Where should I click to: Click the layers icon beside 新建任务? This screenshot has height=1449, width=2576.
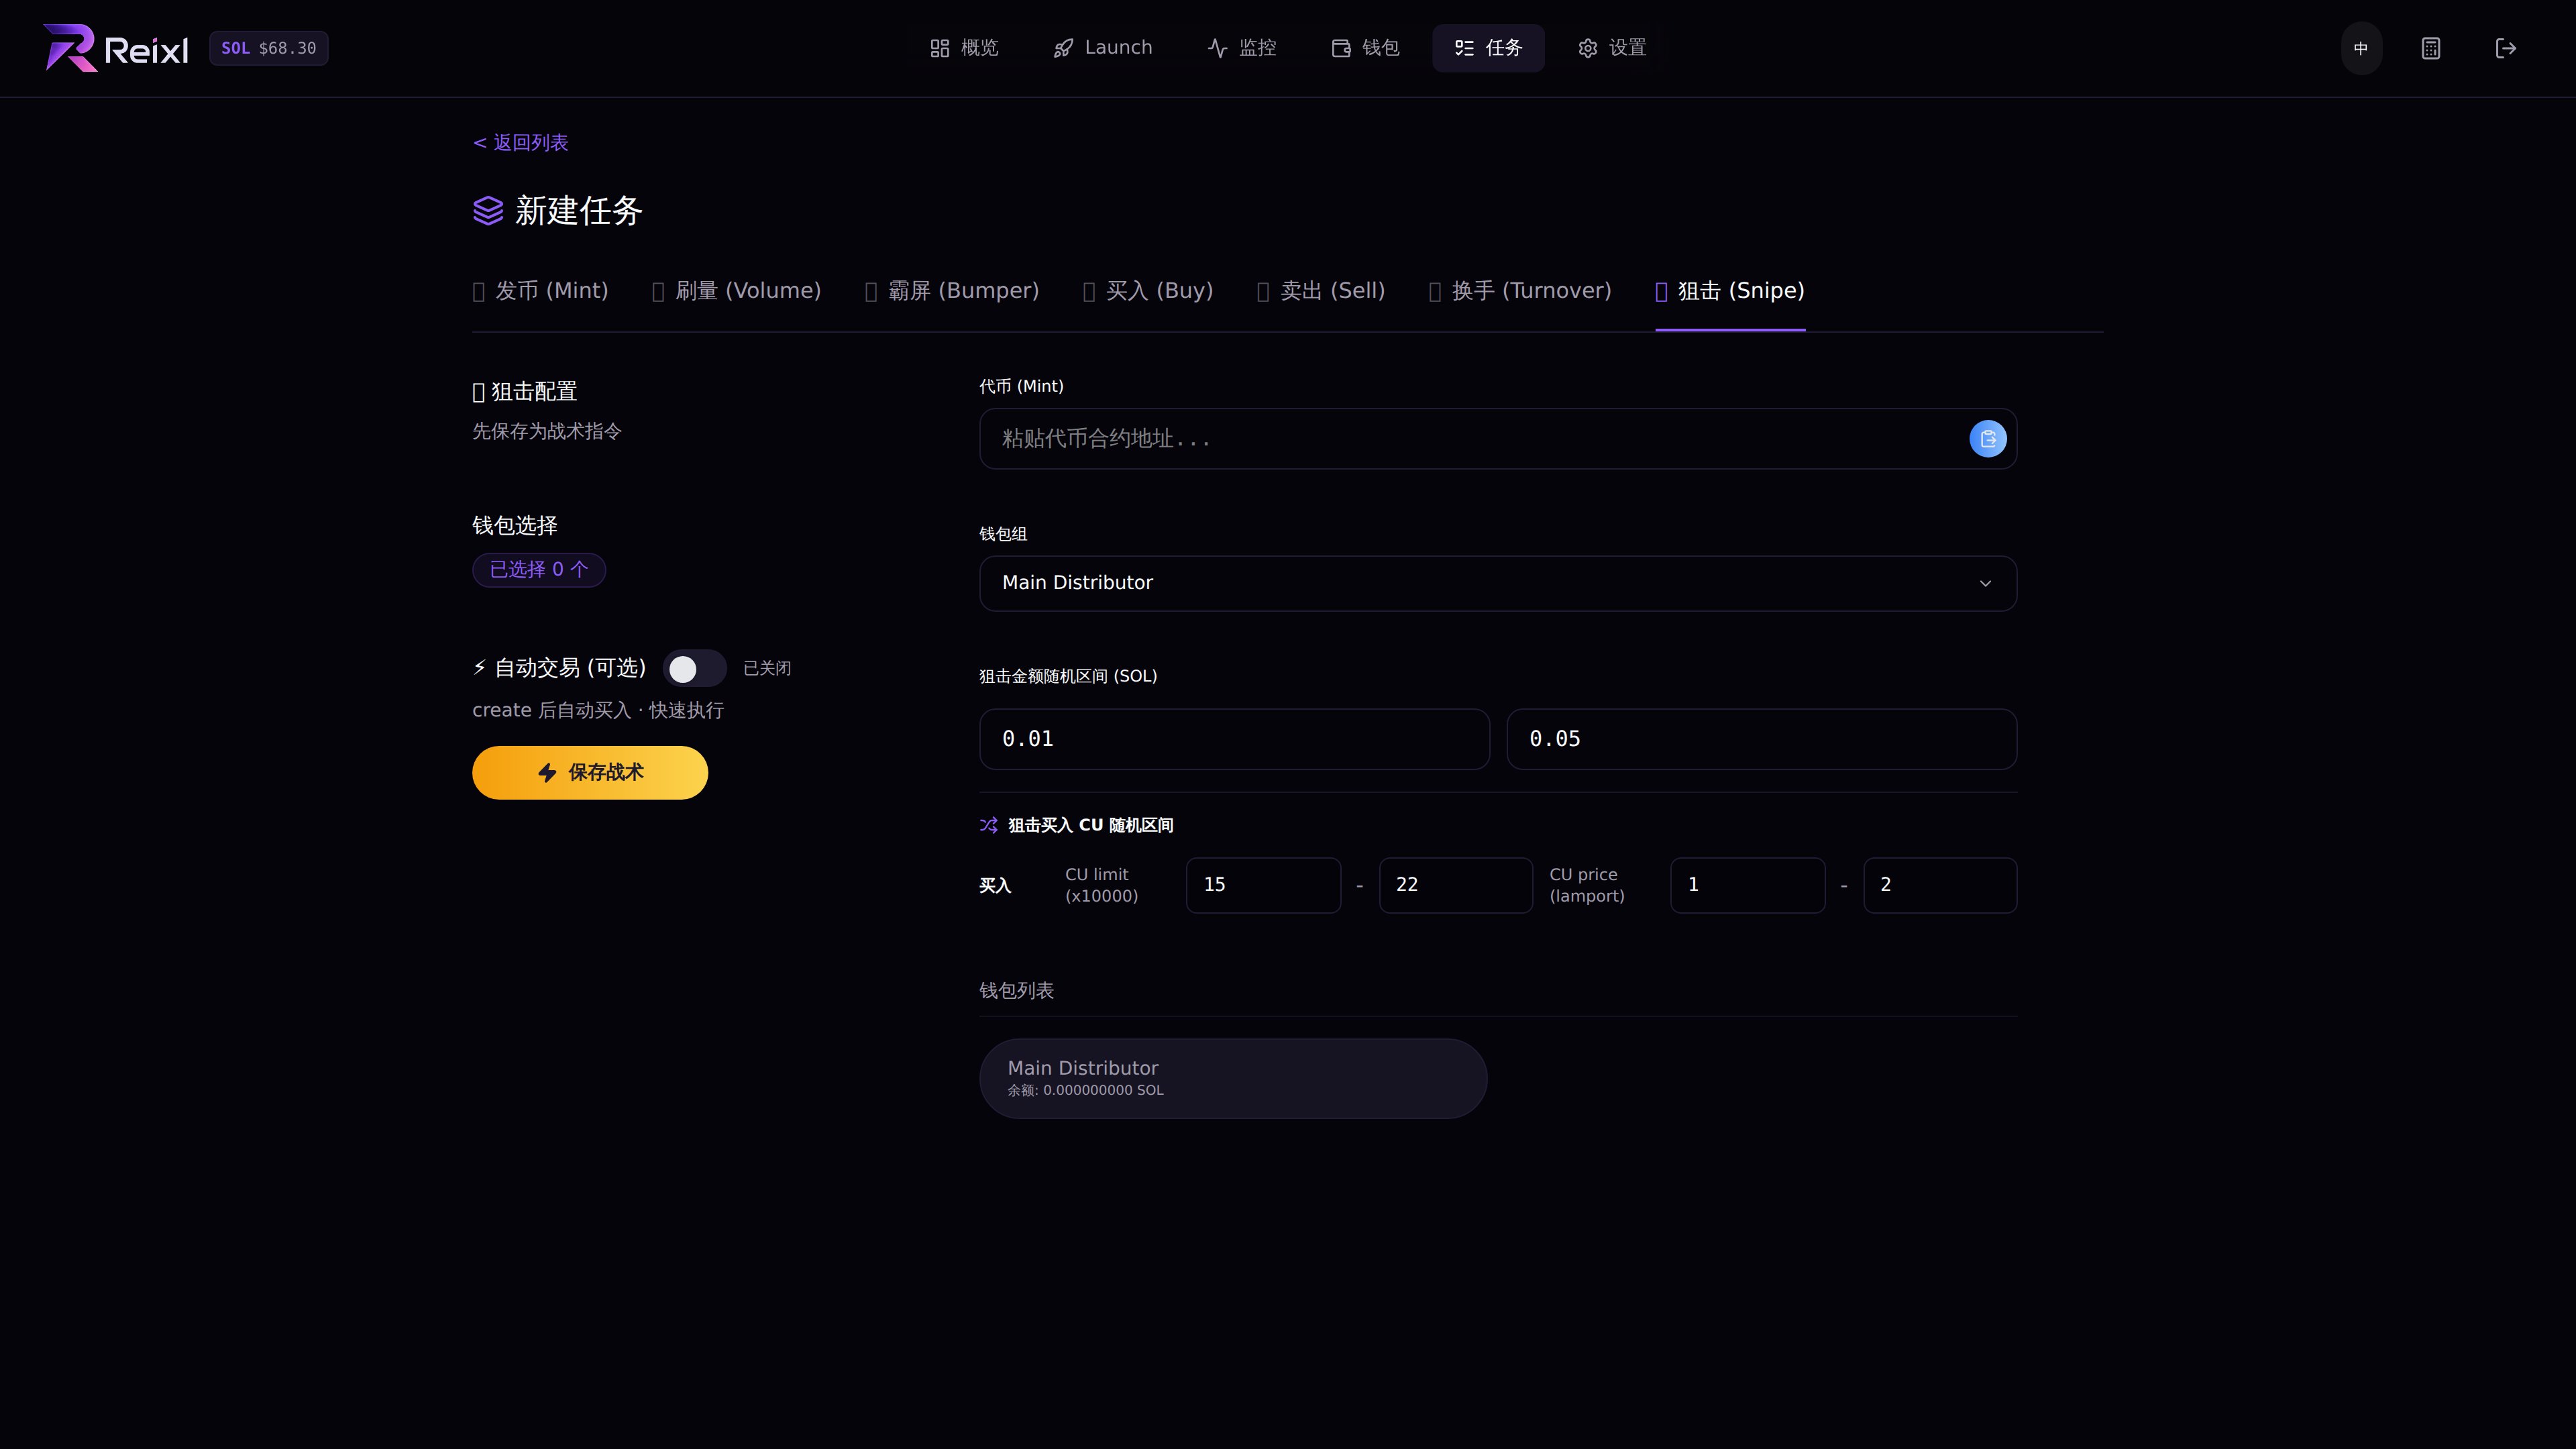pos(488,211)
